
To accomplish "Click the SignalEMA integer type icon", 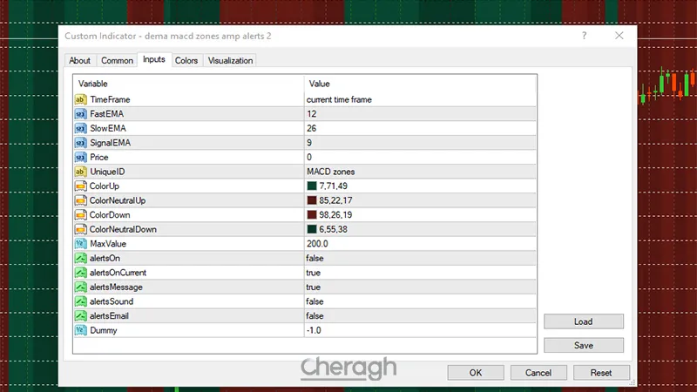I will (x=80, y=143).
